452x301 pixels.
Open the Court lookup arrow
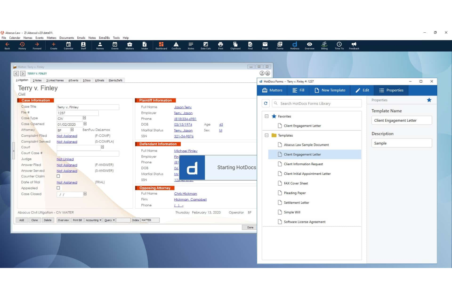click(x=102, y=147)
